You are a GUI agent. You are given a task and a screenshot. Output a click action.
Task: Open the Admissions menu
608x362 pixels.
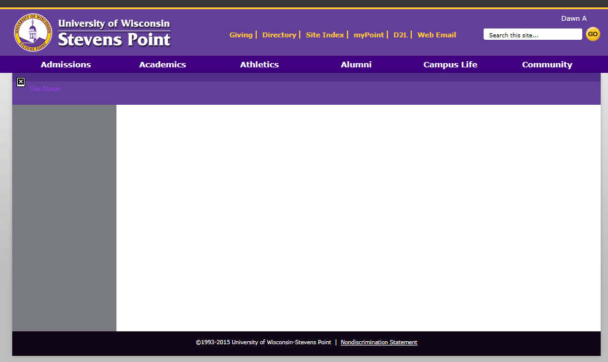tap(65, 64)
